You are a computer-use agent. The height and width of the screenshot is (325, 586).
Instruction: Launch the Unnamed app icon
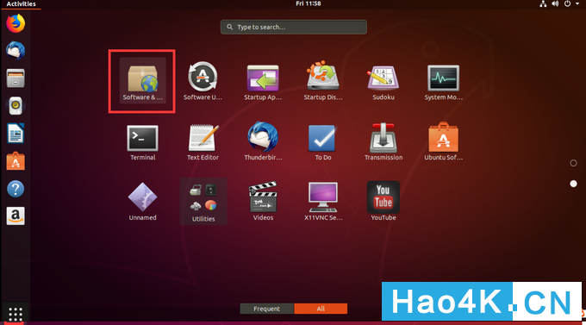pos(143,201)
